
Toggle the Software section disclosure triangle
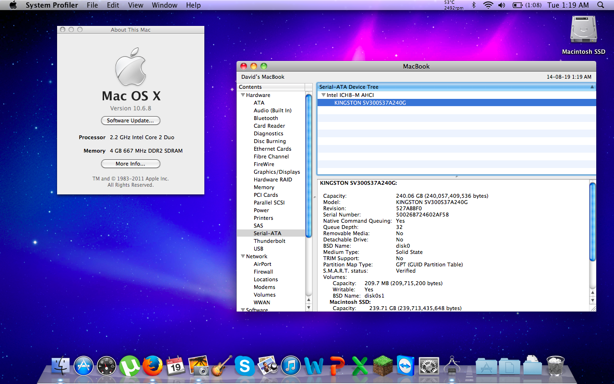[x=242, y=310]
